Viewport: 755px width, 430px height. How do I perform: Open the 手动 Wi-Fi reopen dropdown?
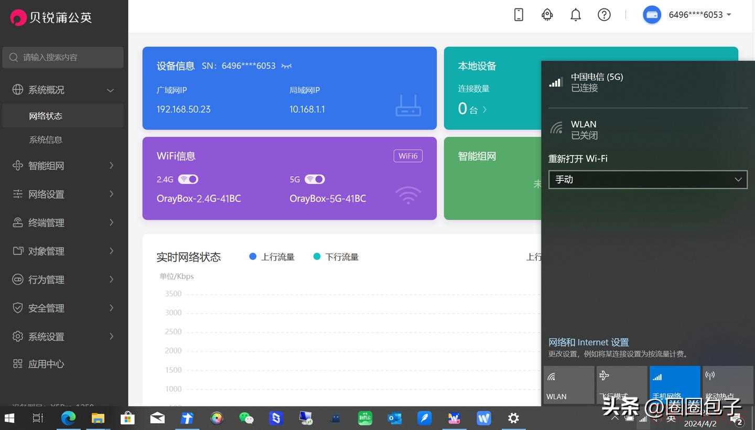(x=648, y=179)
